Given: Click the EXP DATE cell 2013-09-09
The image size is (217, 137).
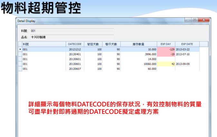Looking at the screenshot, I should click(x=187, y=64).
